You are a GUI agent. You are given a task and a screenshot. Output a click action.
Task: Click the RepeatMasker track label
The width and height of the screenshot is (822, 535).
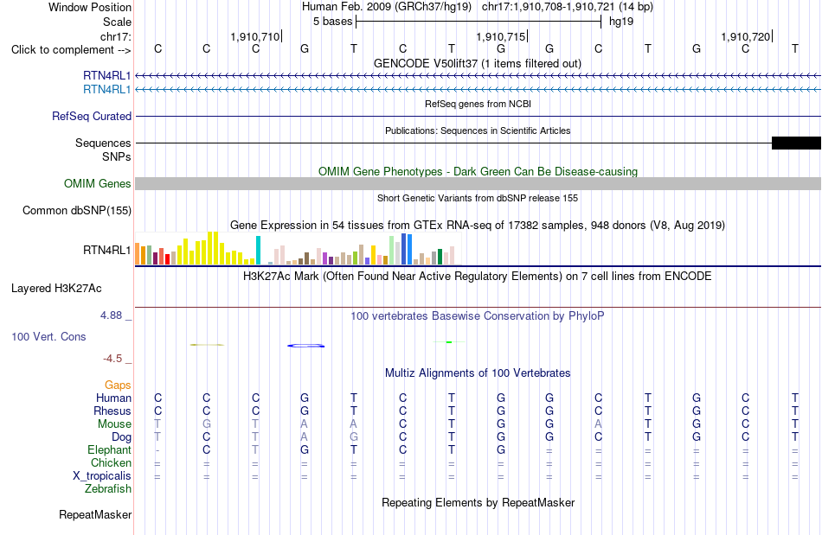(95, 515)
